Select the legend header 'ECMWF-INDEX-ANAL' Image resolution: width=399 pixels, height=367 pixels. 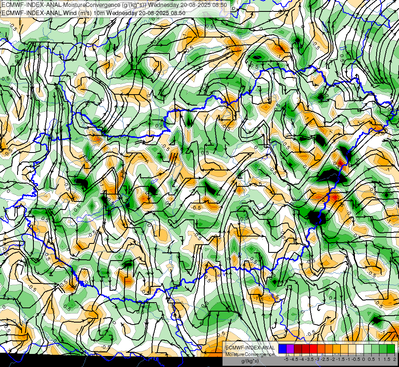tap(250, 348)
